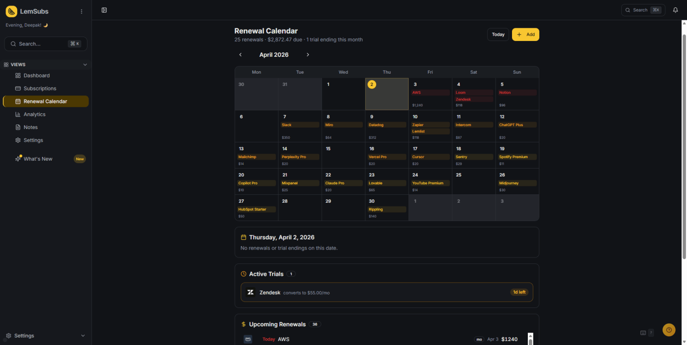687x345 pixels.
Task: Click the help question mark button
Action: pos(669,330)
